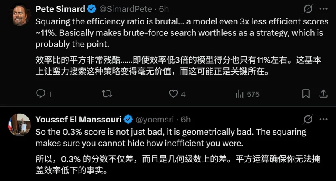Bookmark Pete Simard's tweet
The height and width of the screenshot is (181, 336).
(306, 93)
